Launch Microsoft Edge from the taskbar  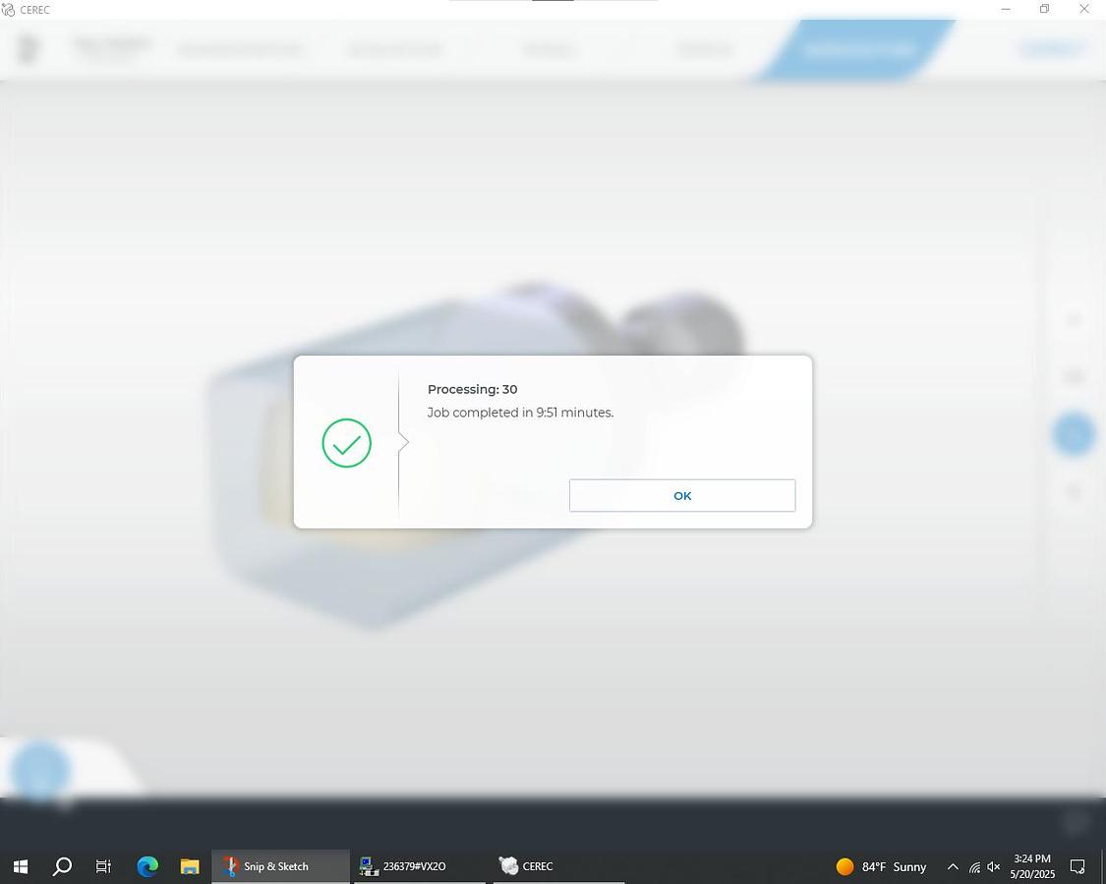coord(147,866)
